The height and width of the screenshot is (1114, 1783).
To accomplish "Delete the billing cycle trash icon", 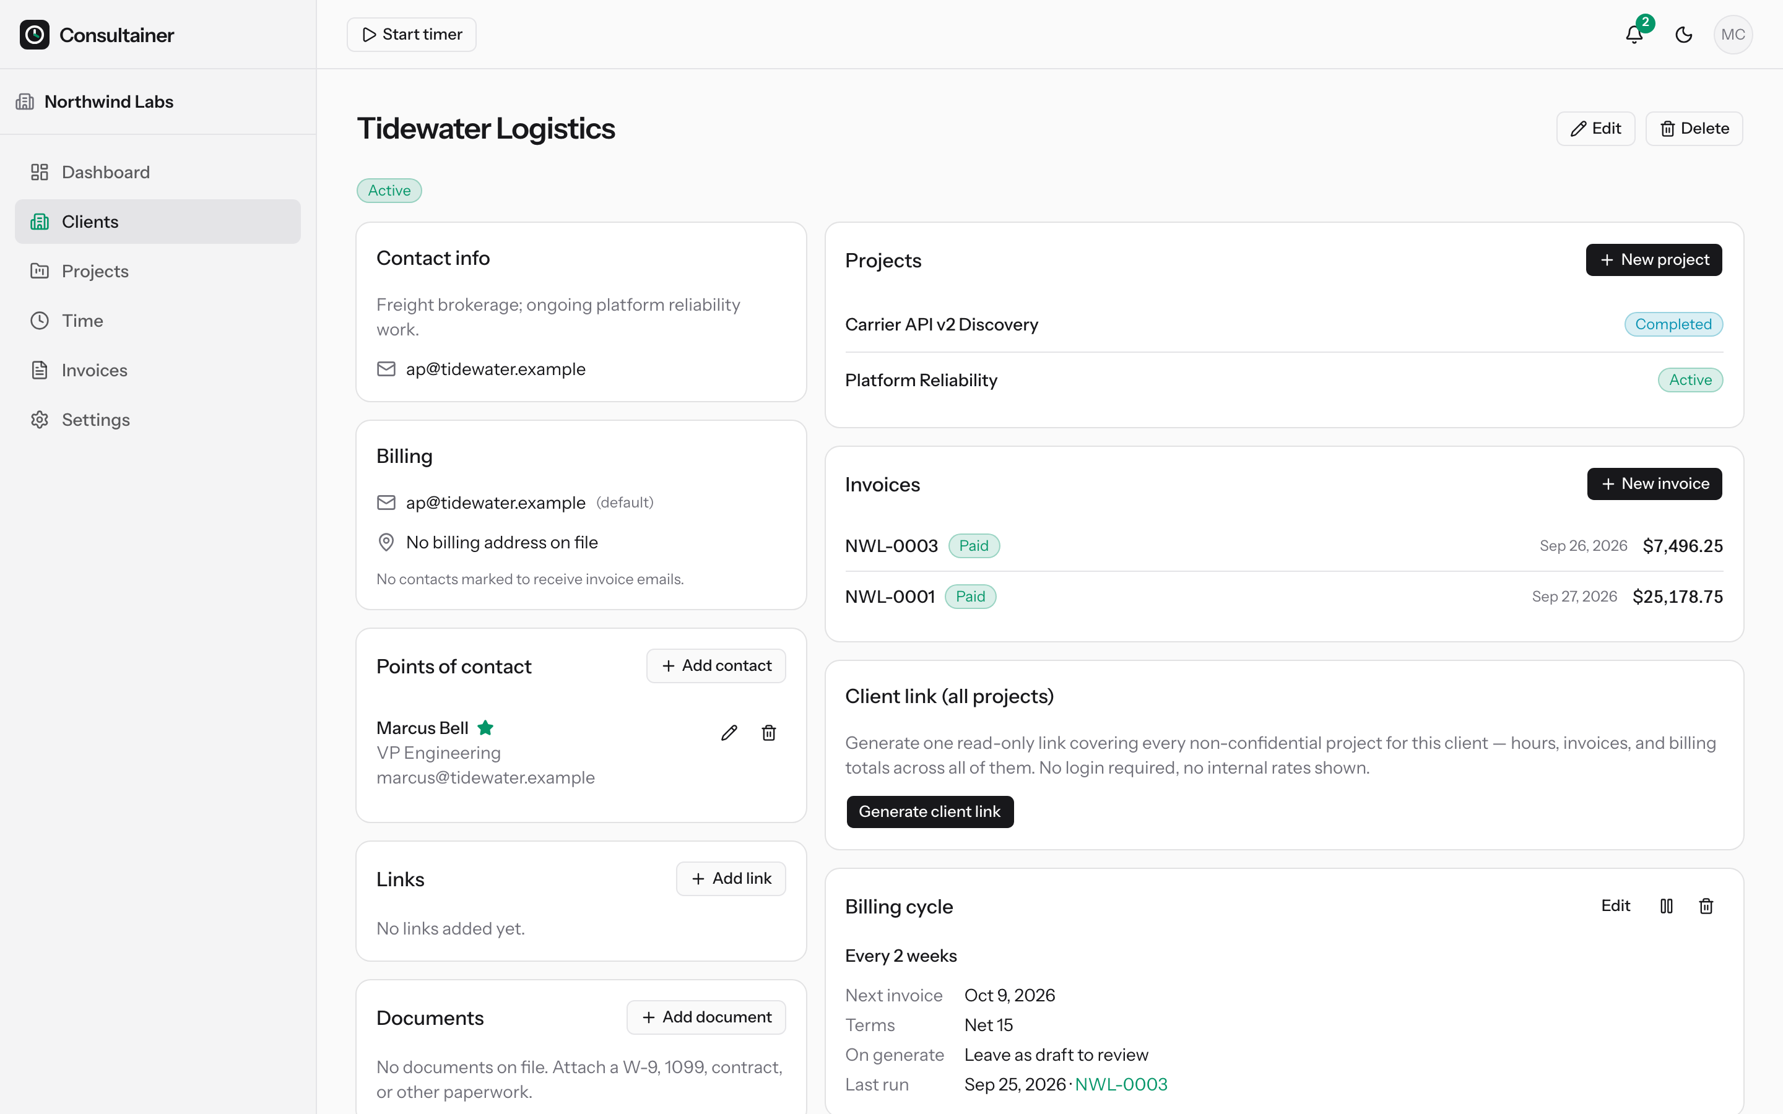I will (1706, 906).
